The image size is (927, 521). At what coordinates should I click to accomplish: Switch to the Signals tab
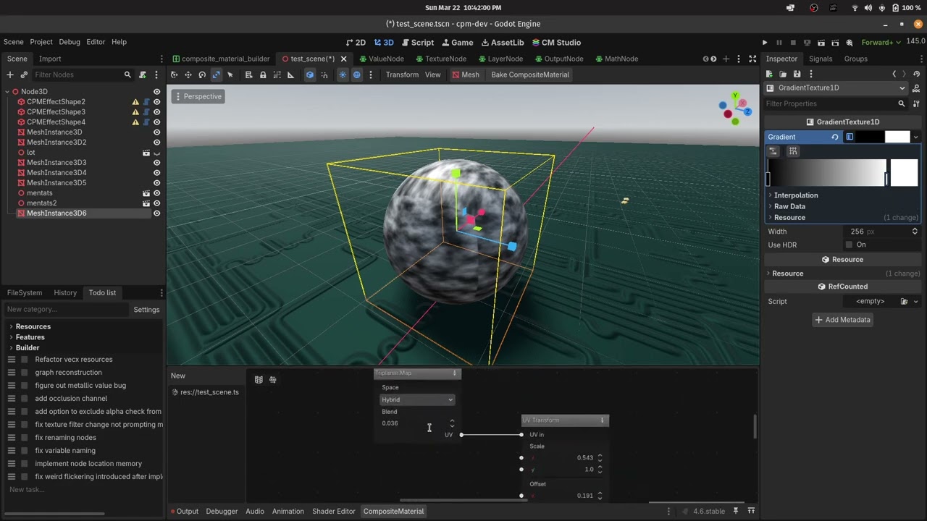click(821, 59)
